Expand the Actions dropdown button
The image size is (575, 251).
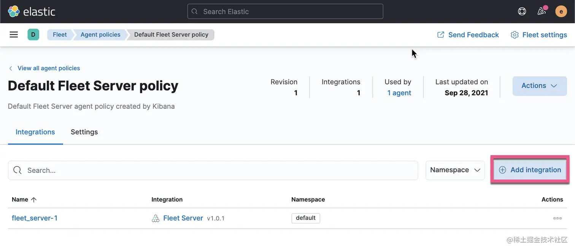click(x=539, y=86)
